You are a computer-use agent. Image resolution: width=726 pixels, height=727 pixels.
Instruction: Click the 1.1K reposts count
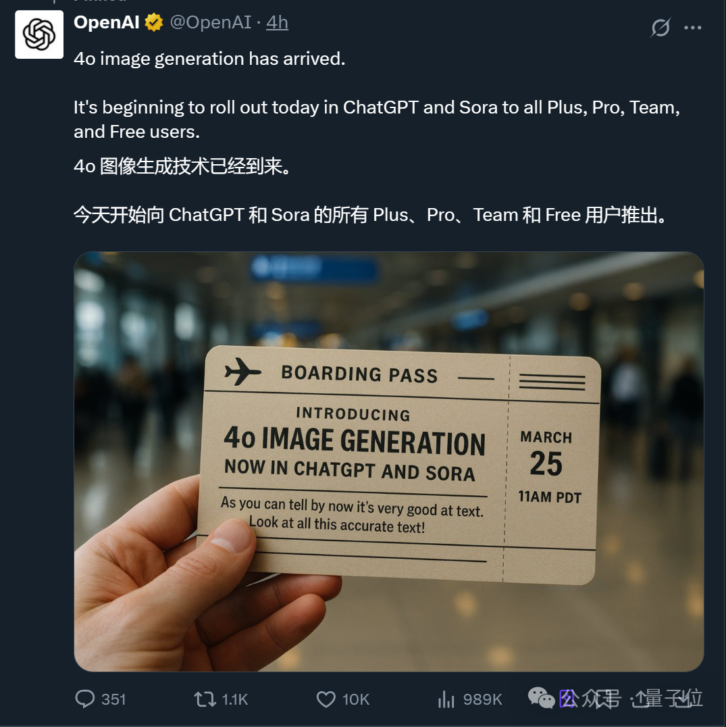pos(235,699)
